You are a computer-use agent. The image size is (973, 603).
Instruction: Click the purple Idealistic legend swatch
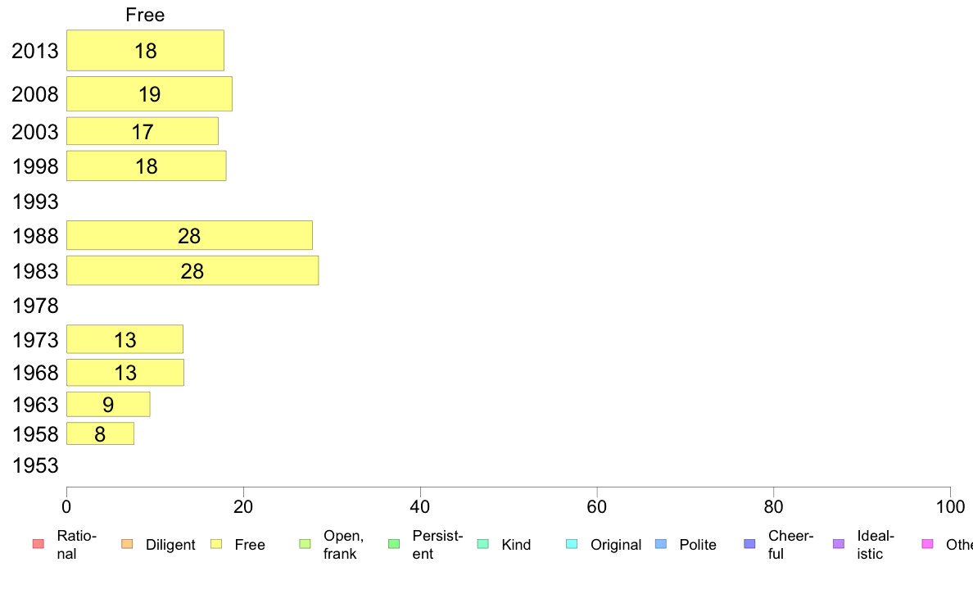click(839, 544)
